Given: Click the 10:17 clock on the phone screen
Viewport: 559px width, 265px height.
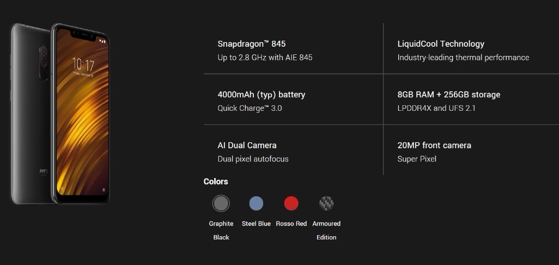Looking at the screenshot, I should 83,65.
